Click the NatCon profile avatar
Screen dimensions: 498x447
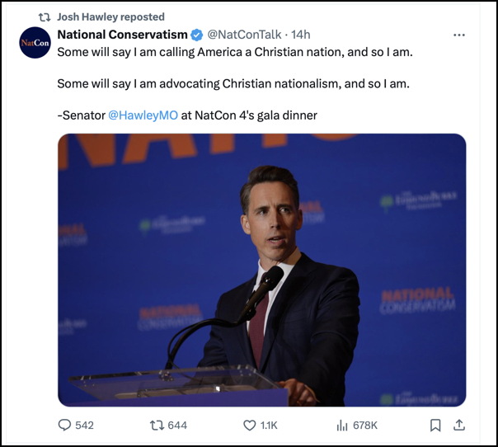[35, 43]
